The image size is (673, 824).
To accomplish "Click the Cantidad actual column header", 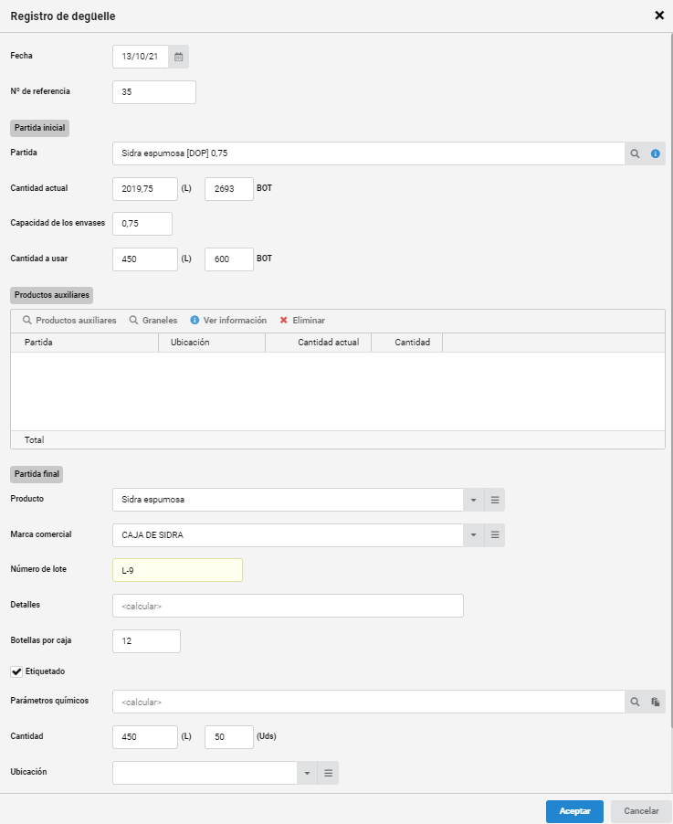I will click(x=319, y=342).
